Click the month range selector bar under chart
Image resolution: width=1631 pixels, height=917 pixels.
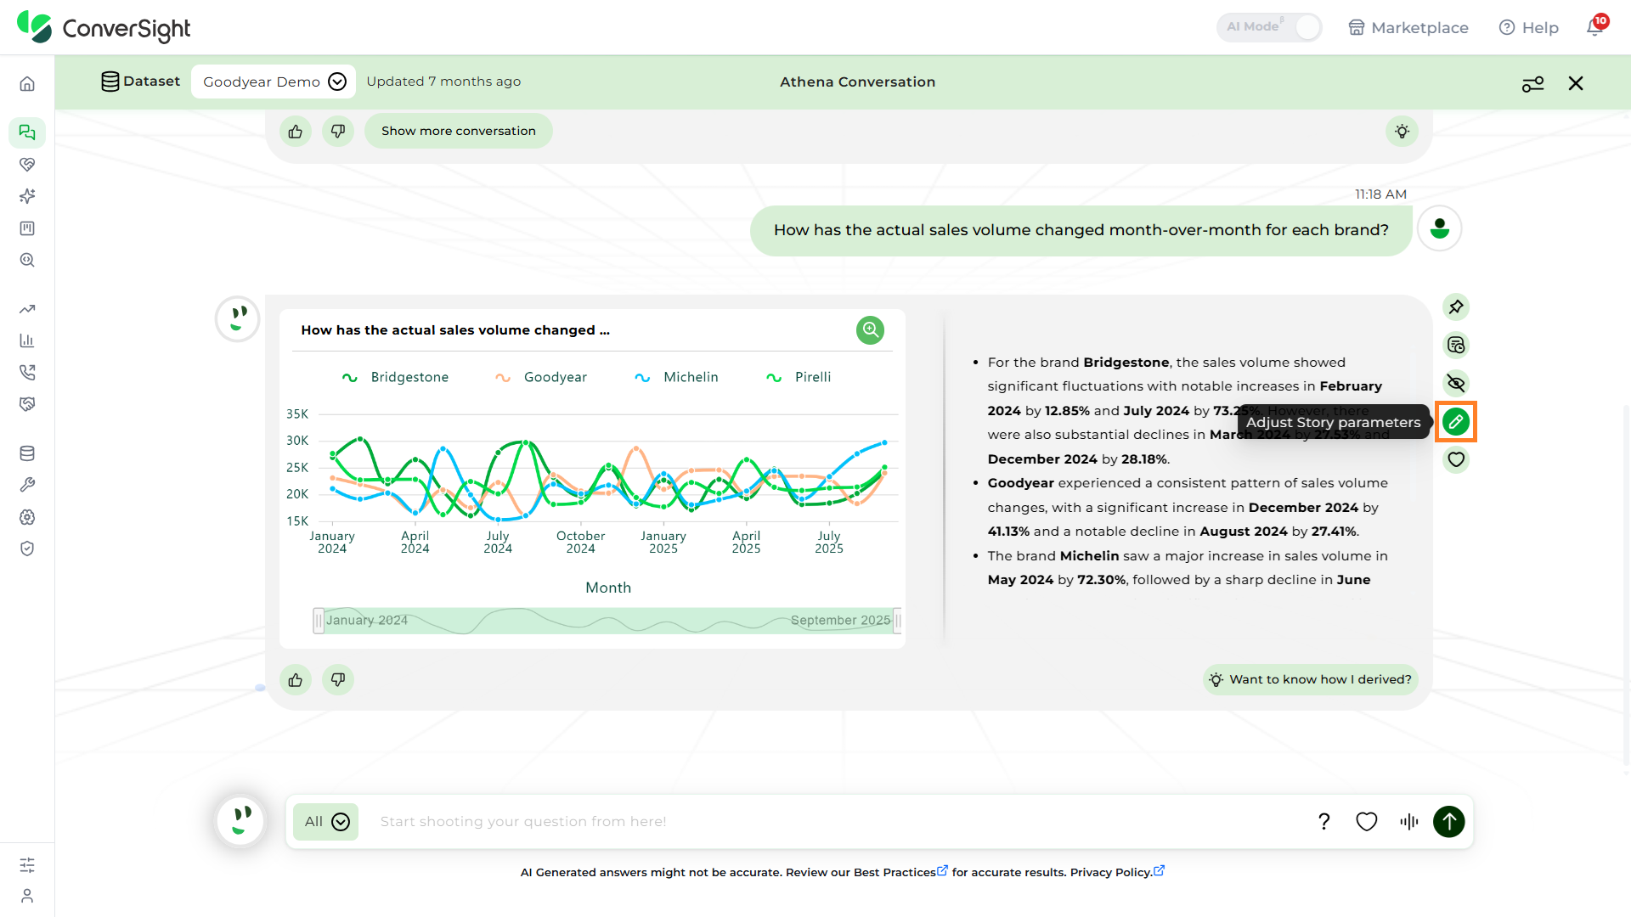click(607, 621)
